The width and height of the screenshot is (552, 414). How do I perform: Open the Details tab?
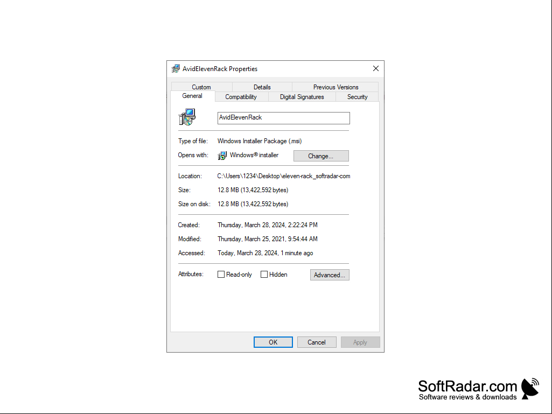pos(262,87)
